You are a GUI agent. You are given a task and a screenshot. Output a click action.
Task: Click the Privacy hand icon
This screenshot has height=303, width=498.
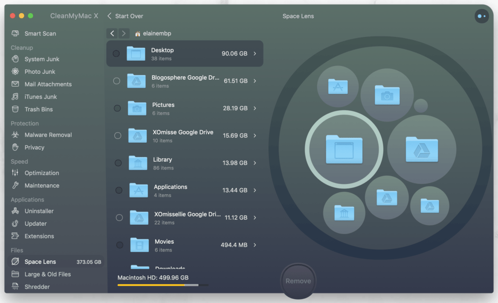[x=15, y=147]
